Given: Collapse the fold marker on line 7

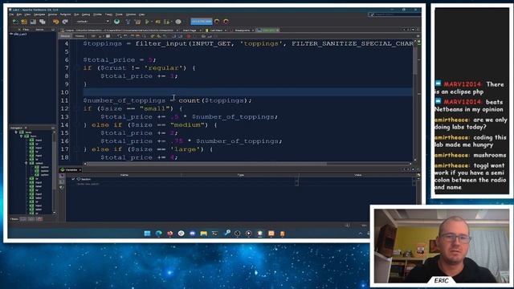Looking at the screenshot, I should click(x=78, y=67).
